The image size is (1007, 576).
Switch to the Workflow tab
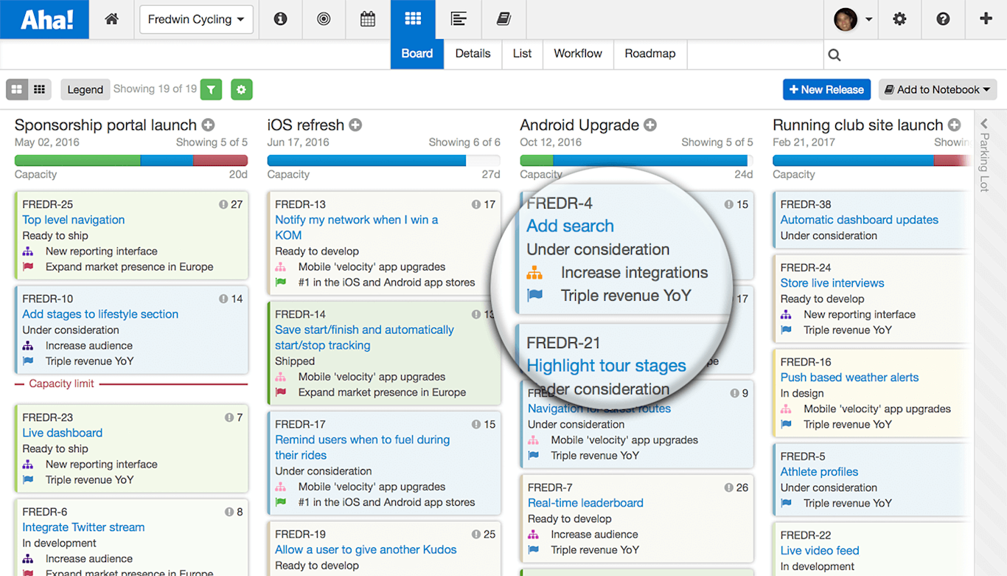point(578,54)
